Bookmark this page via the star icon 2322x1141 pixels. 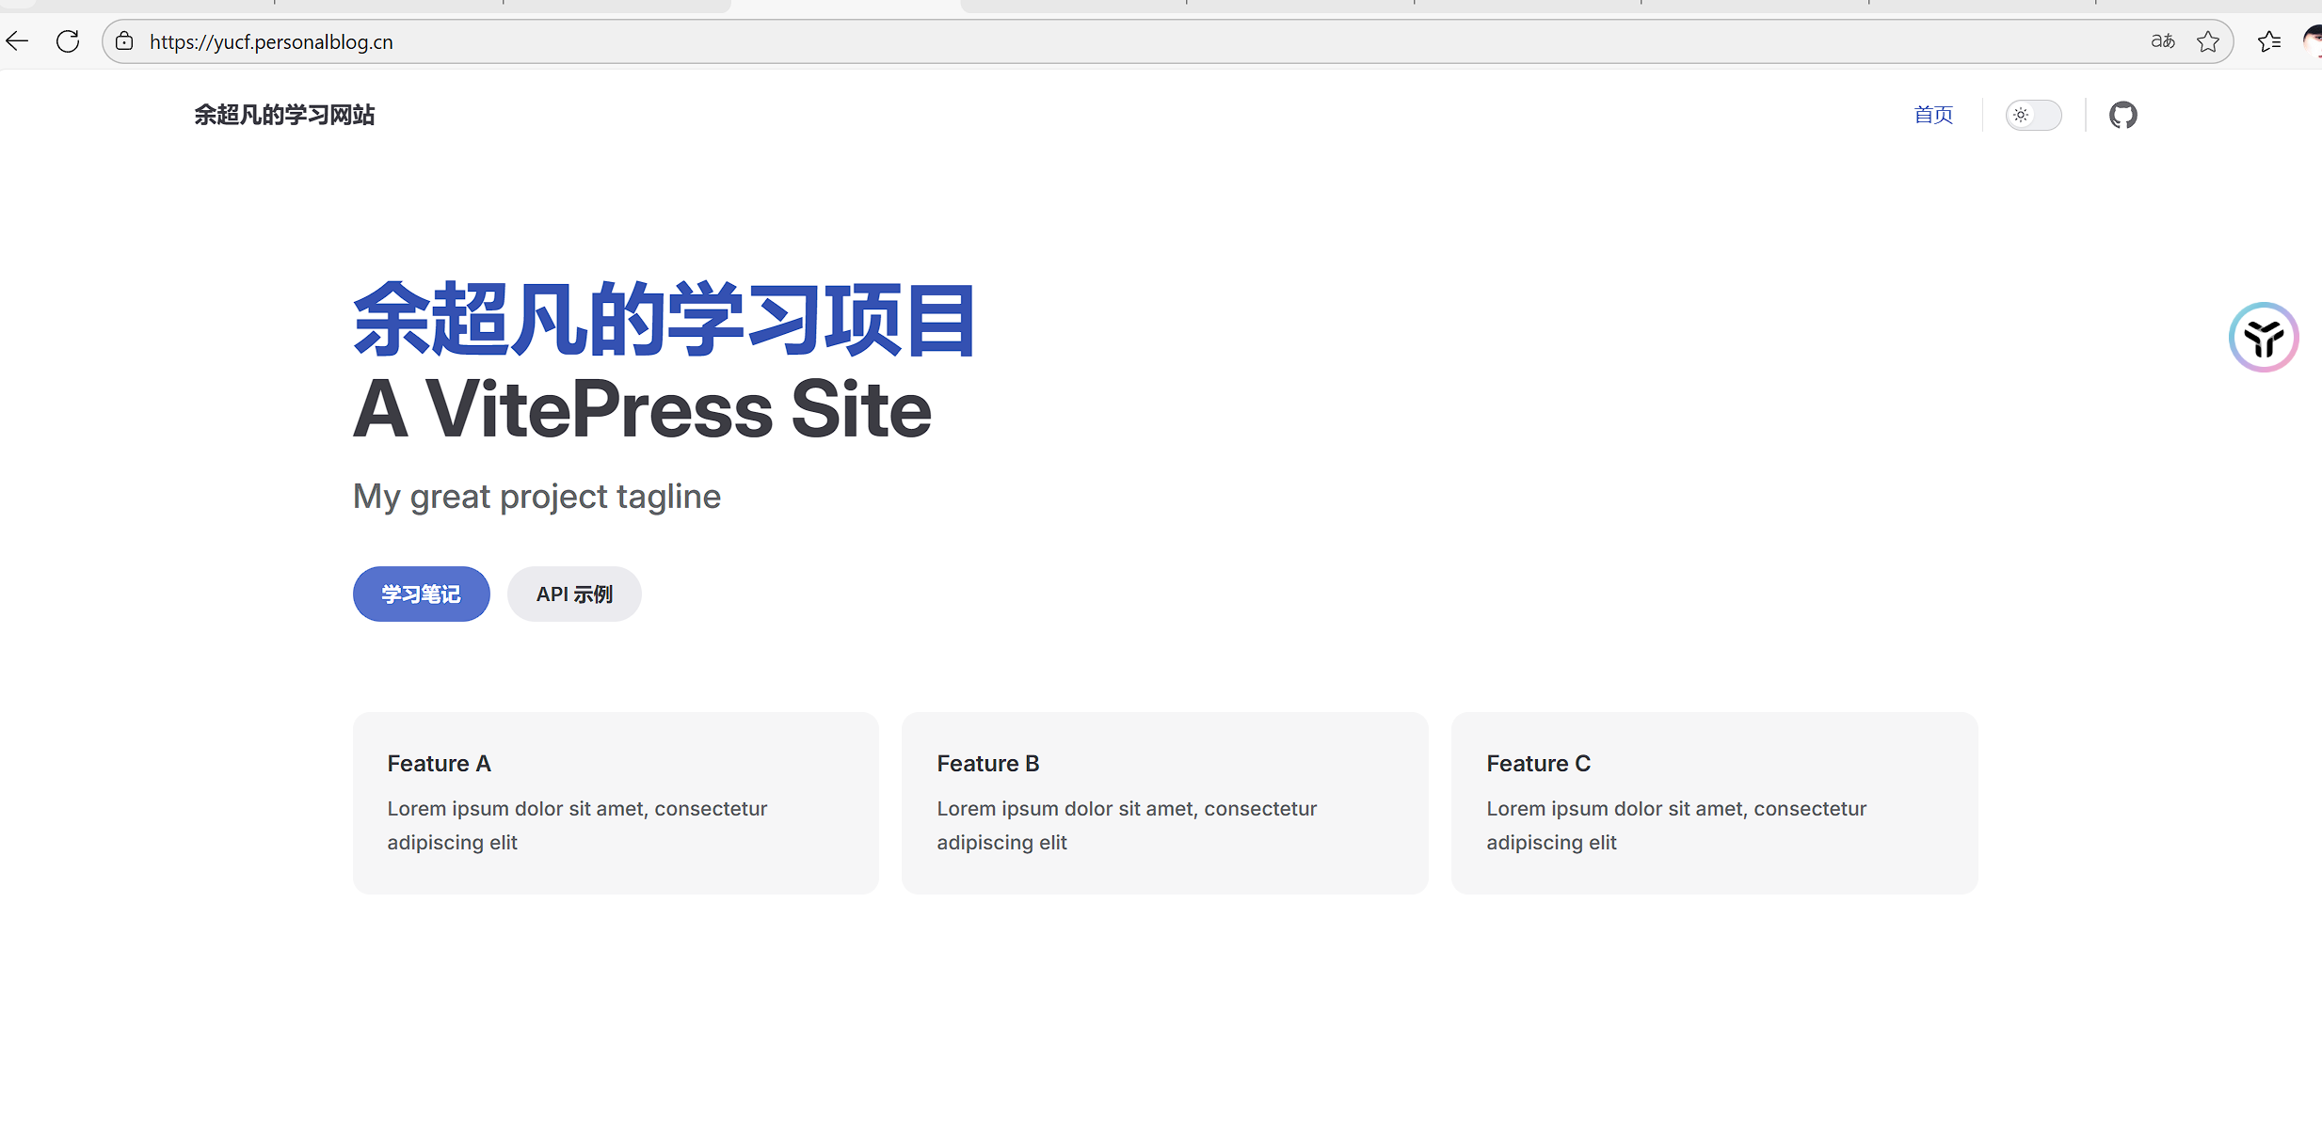tap(2209, 40)
